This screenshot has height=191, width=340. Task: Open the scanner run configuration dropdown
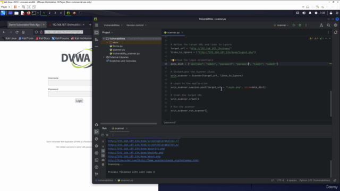[281, 25]
